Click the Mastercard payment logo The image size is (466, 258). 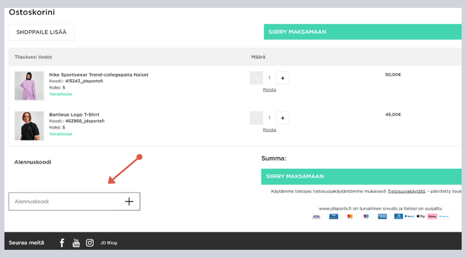click(x=350, y=216)
